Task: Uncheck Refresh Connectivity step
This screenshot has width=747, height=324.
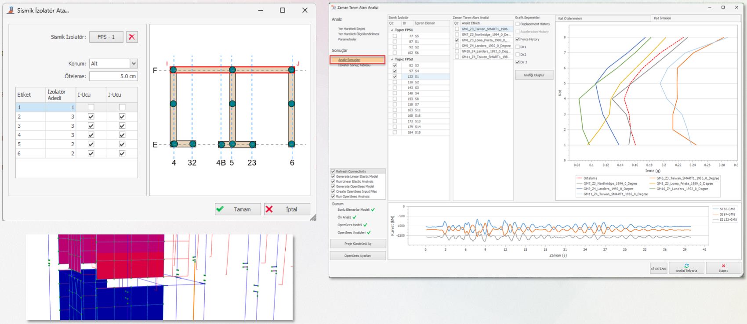Action: 333,171
